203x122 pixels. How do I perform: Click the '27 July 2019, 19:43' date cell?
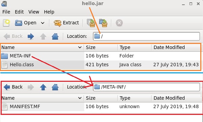coord(176,65)
